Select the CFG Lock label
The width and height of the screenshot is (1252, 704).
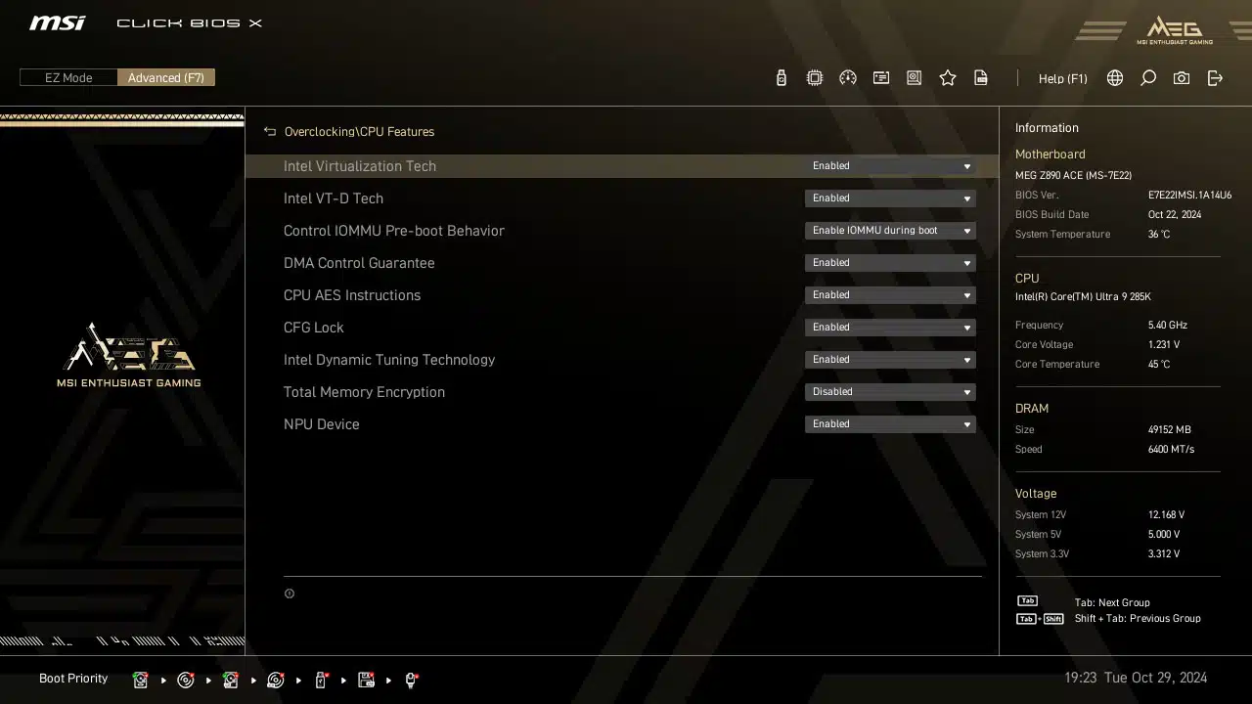coord(314,328)
